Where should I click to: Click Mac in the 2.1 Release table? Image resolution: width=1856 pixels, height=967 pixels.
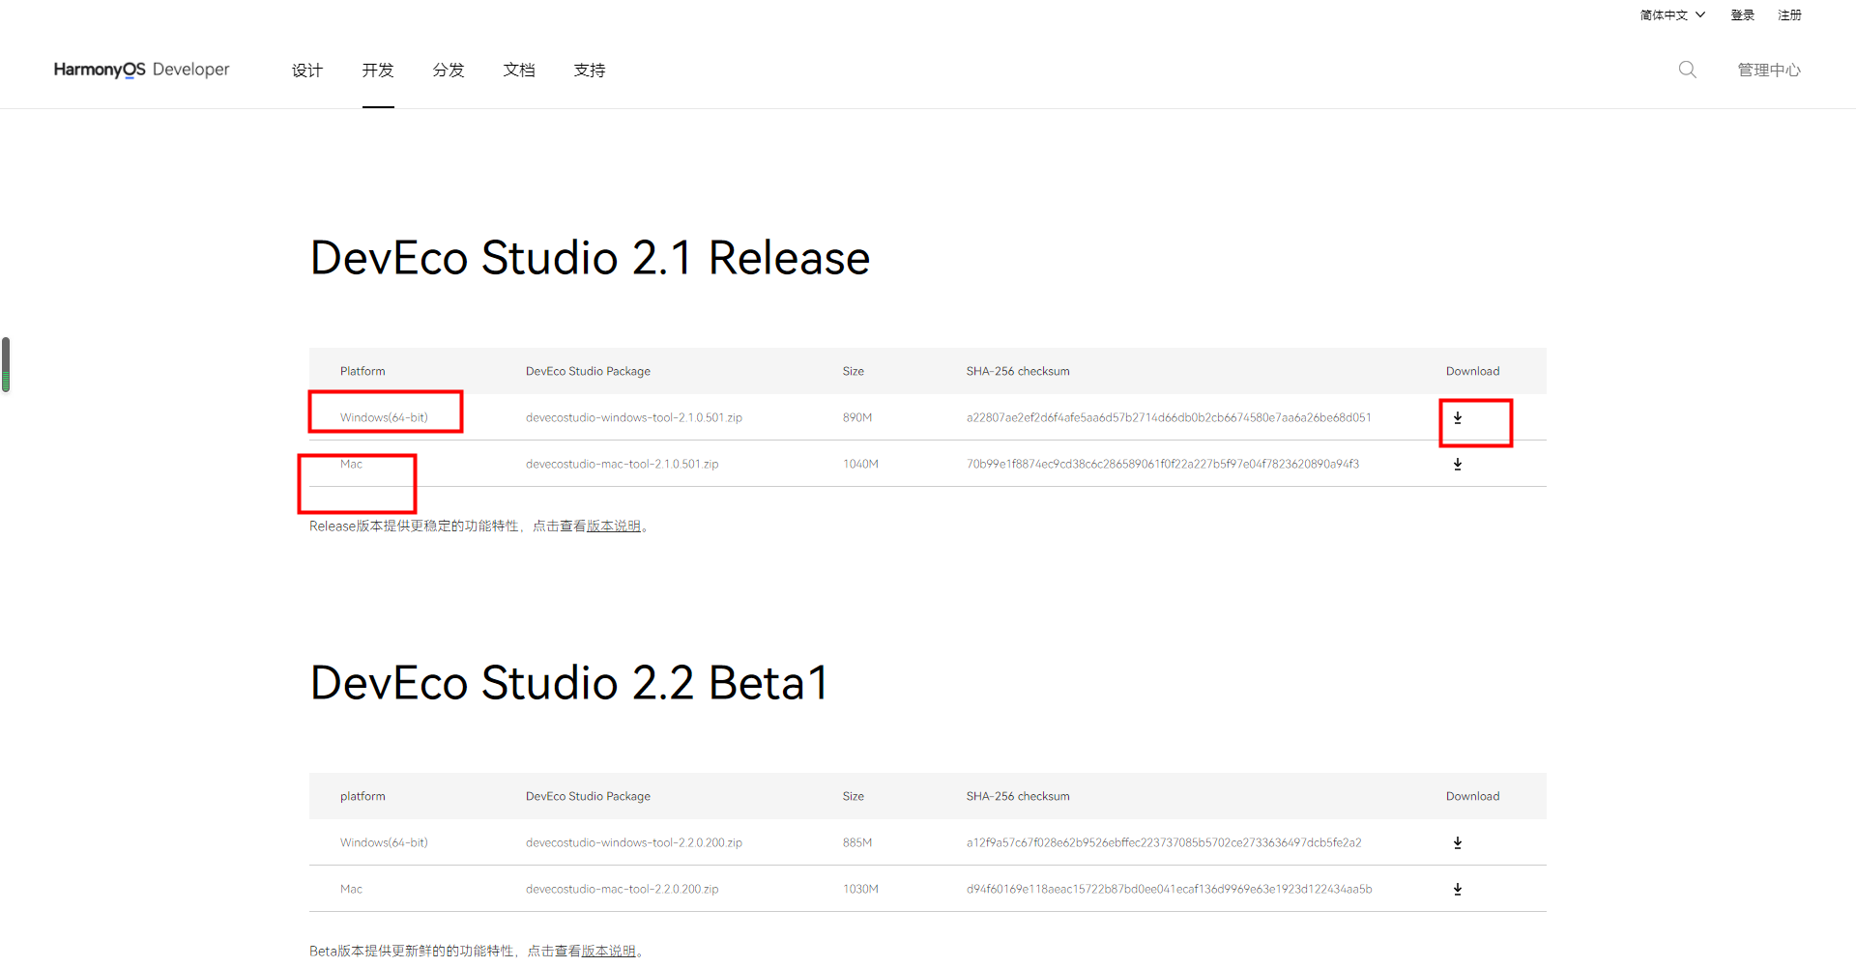351,465
